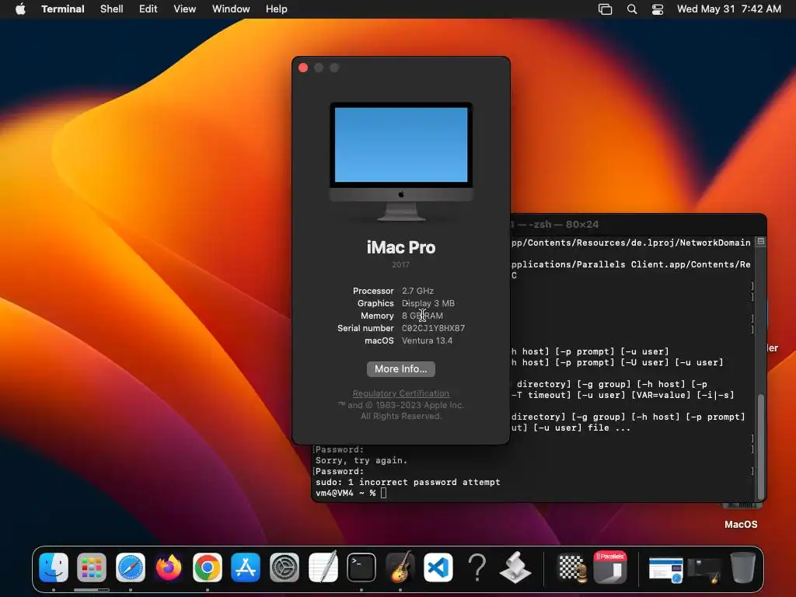Screen dimensions: 796x597
Task: Click the iMac Pro image in About window
Action: coord(401,162)
